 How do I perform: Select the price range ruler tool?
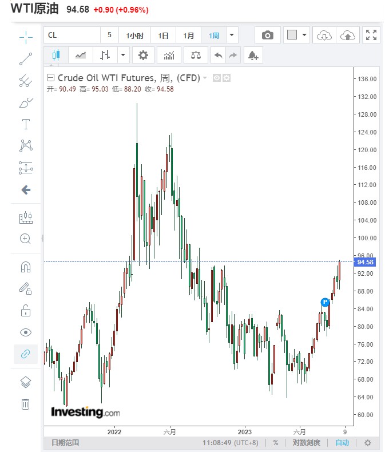click(x=26, y=217)
